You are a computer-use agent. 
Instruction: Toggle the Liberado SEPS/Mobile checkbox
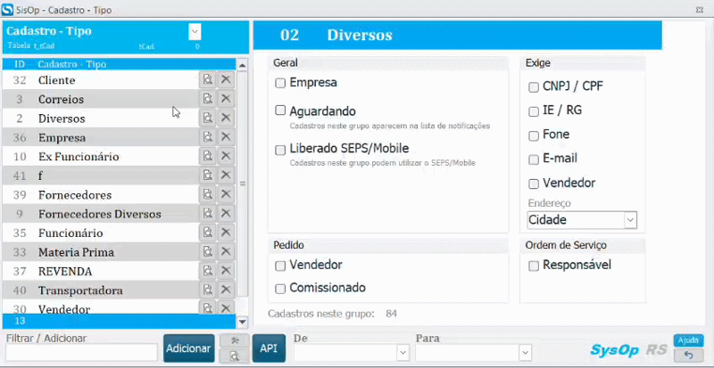[280, 150]
